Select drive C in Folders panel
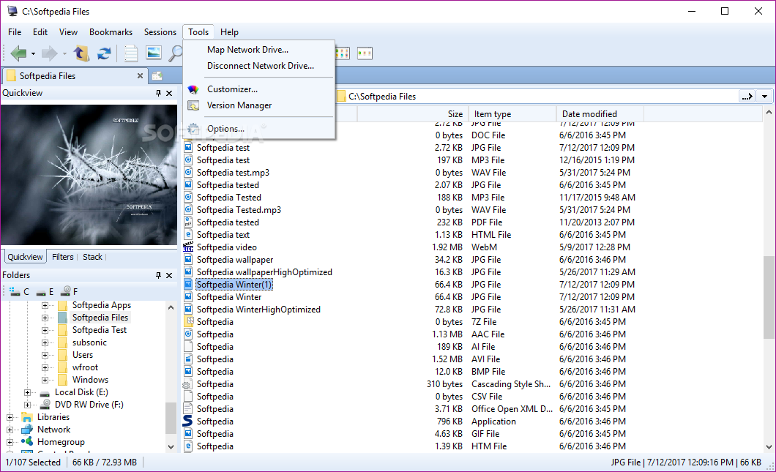The width and height of the screenshot is (776, 472). pyautogui.click(x=20, y=291)
